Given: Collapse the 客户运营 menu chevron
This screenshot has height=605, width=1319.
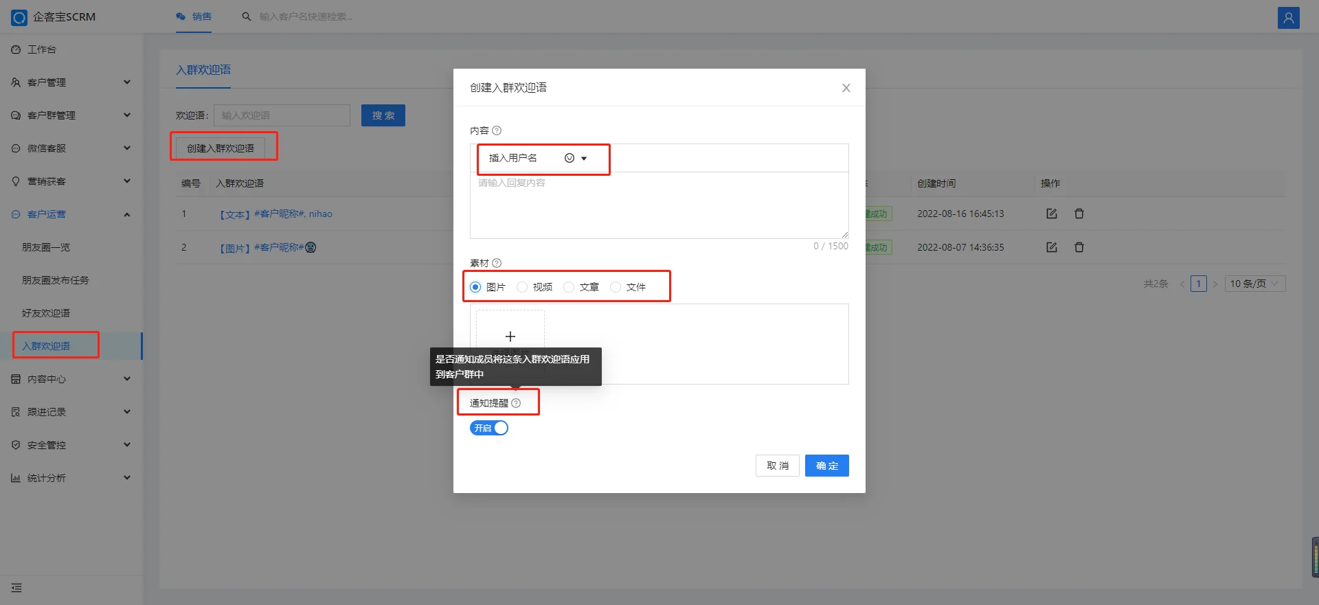Looking at the screenshot, I should tap(127, 214).
